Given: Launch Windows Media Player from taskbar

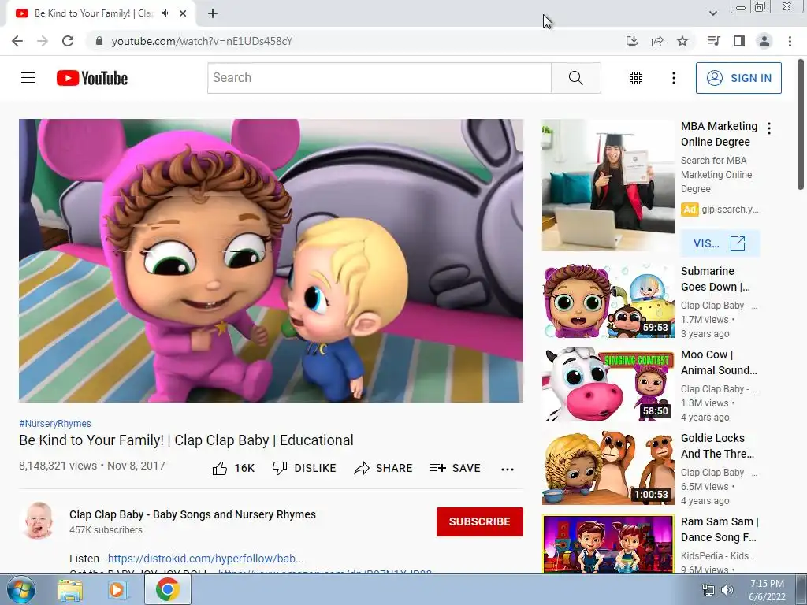Looking at the screenshot, I should [x=118, y=590].
